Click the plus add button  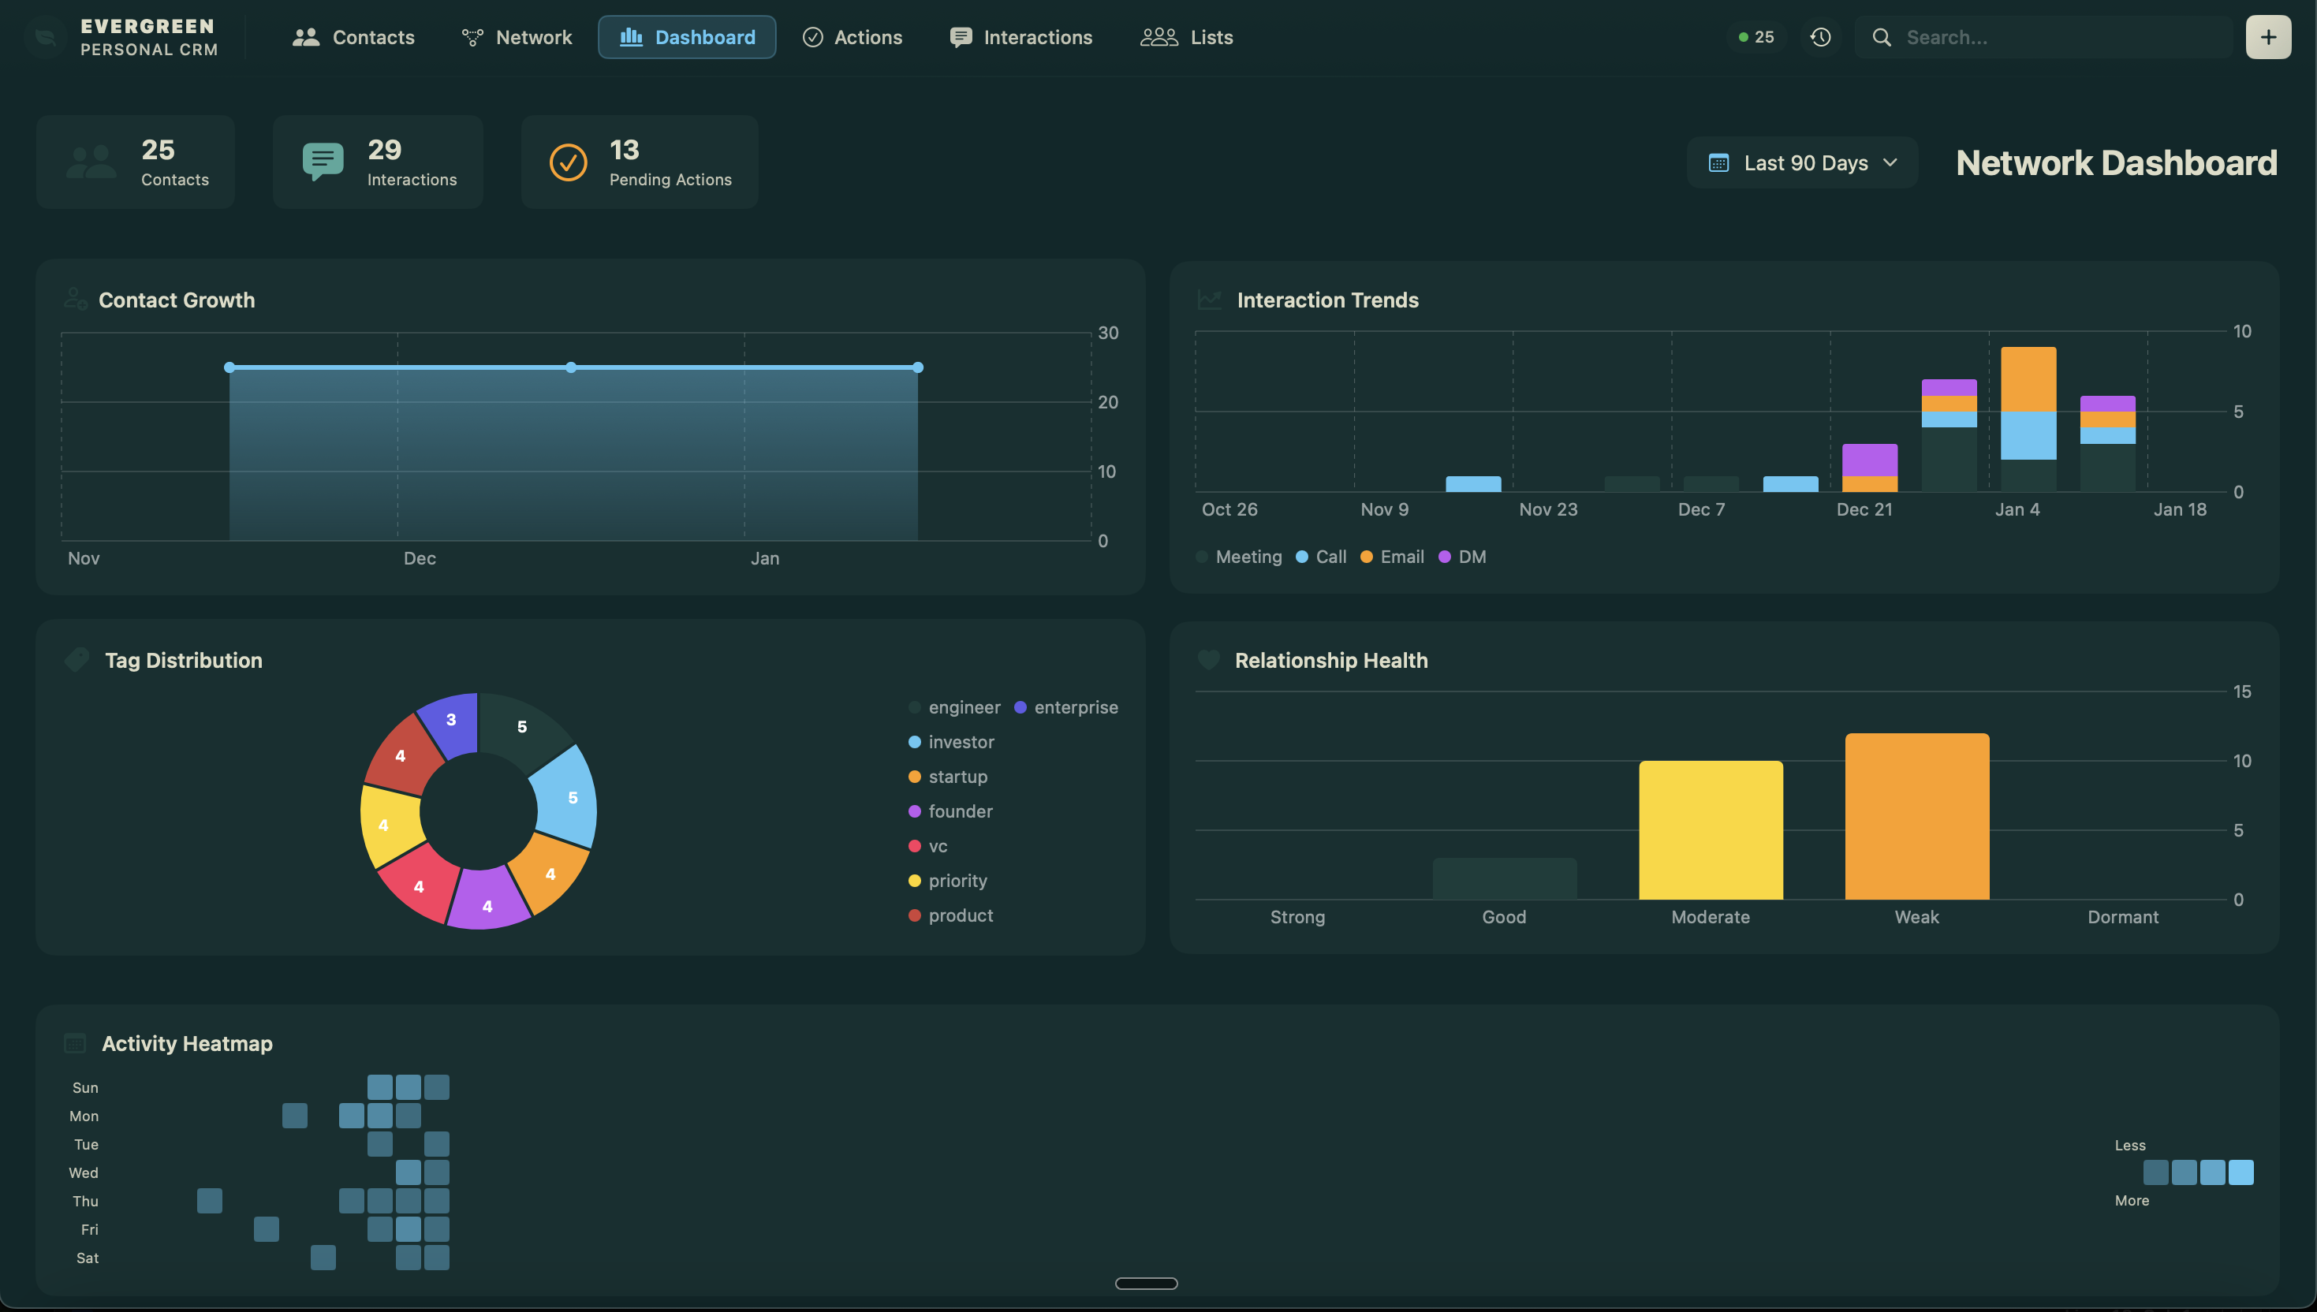click(x=2267, y=37)
